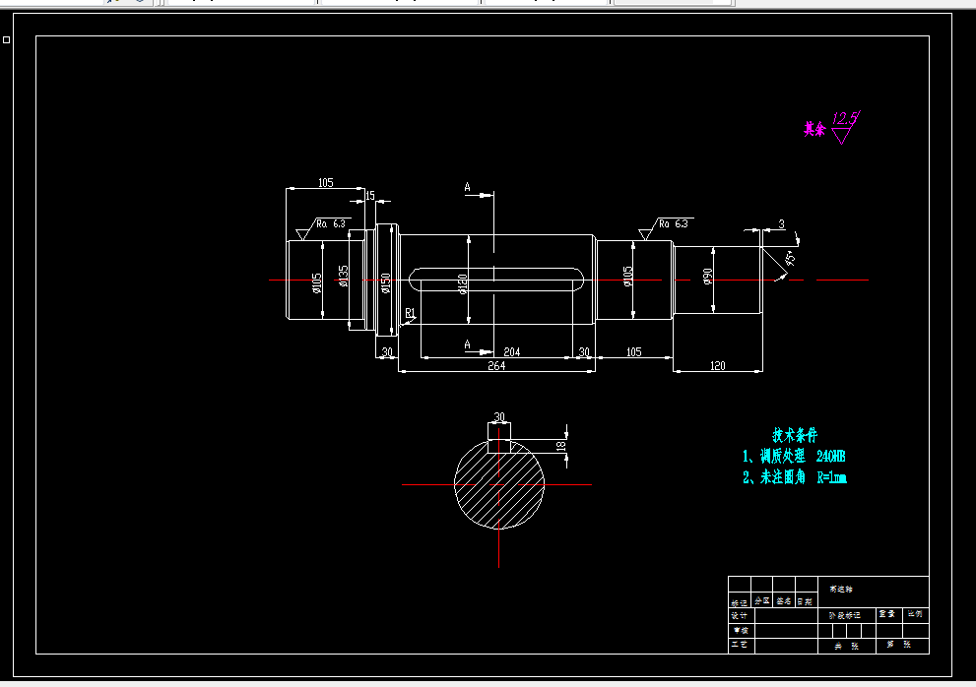Image resolution: width=976 pixels, height=687 pixels.
Task: Select the 204 keyway length dimension
Action: (512, 352)
